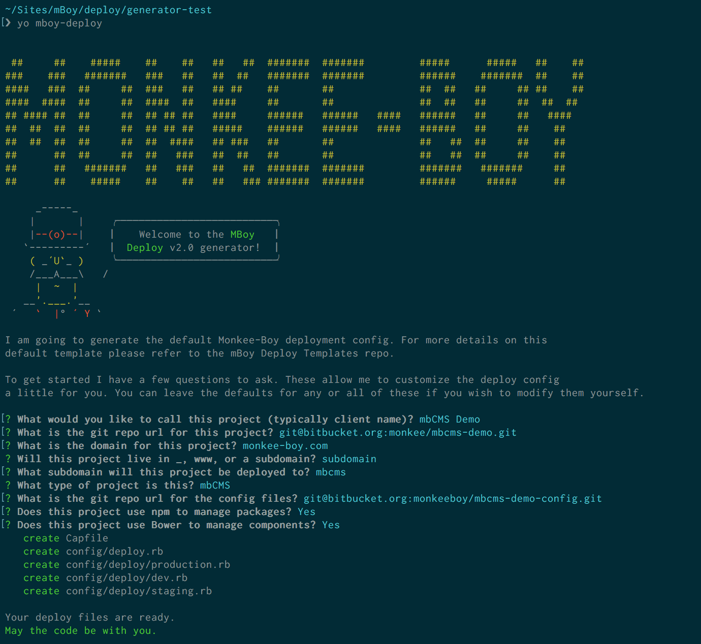Click the 'create Capfile' line

click(x=66, y=538)
